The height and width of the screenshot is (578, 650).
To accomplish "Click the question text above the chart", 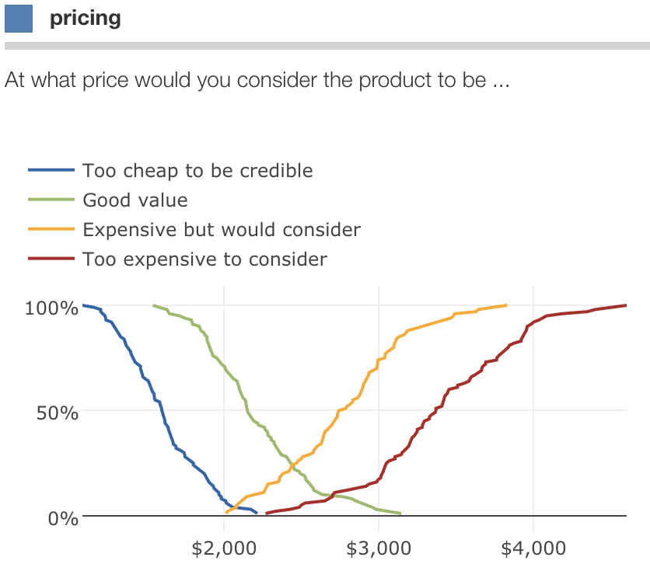I will tap(257, 80).
